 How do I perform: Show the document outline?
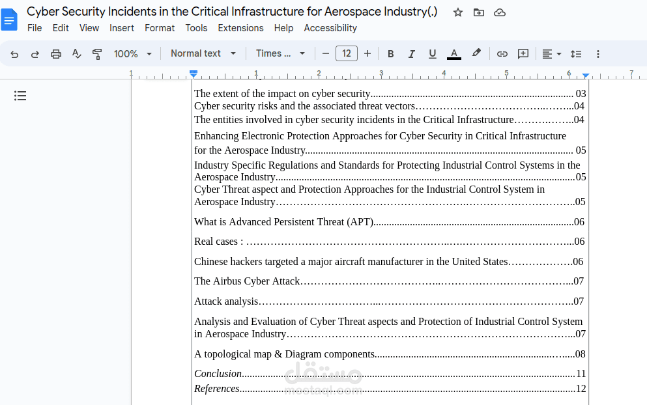point(20,96)
